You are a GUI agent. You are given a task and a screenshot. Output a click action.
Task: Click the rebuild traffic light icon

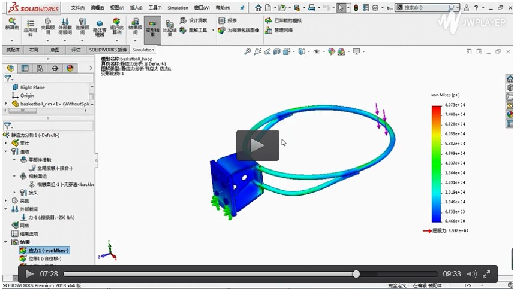pos(356,8)
